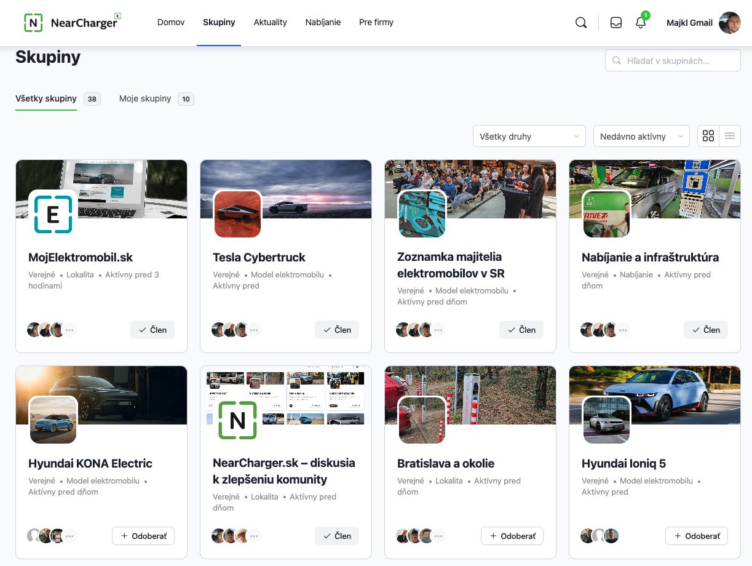Show more members of Zoznamka majitelia group

point(439,330)
